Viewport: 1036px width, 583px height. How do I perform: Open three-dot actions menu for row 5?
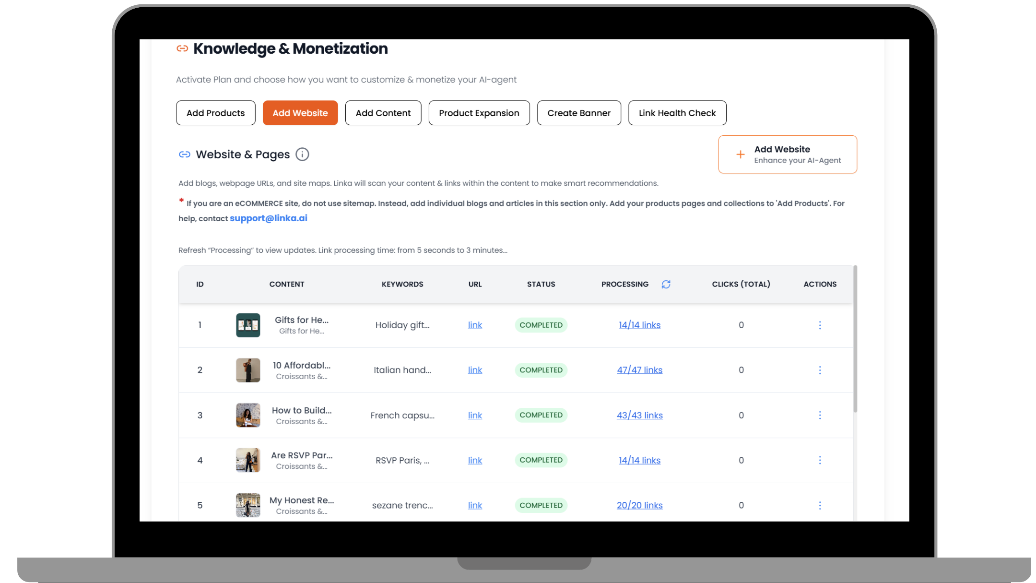820,505
